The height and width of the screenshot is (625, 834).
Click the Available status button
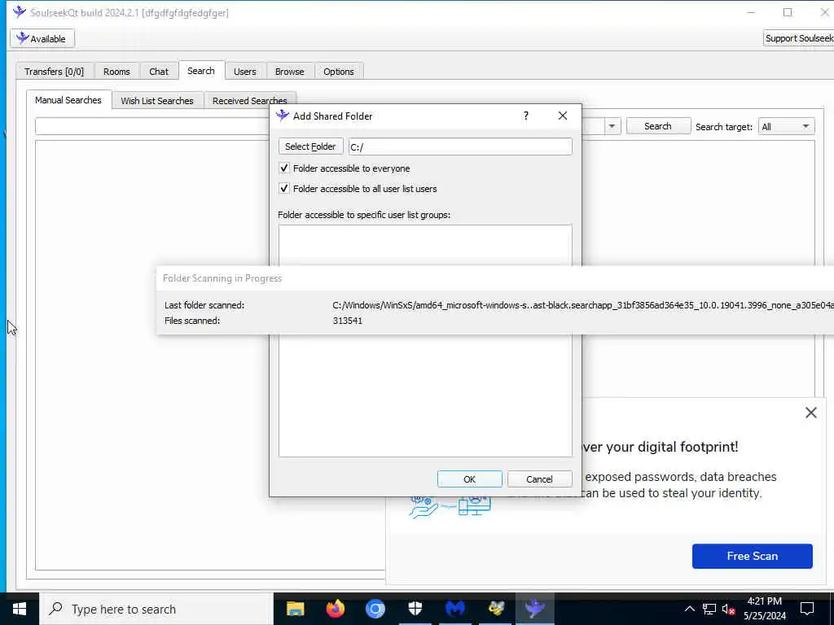point(42,39)
